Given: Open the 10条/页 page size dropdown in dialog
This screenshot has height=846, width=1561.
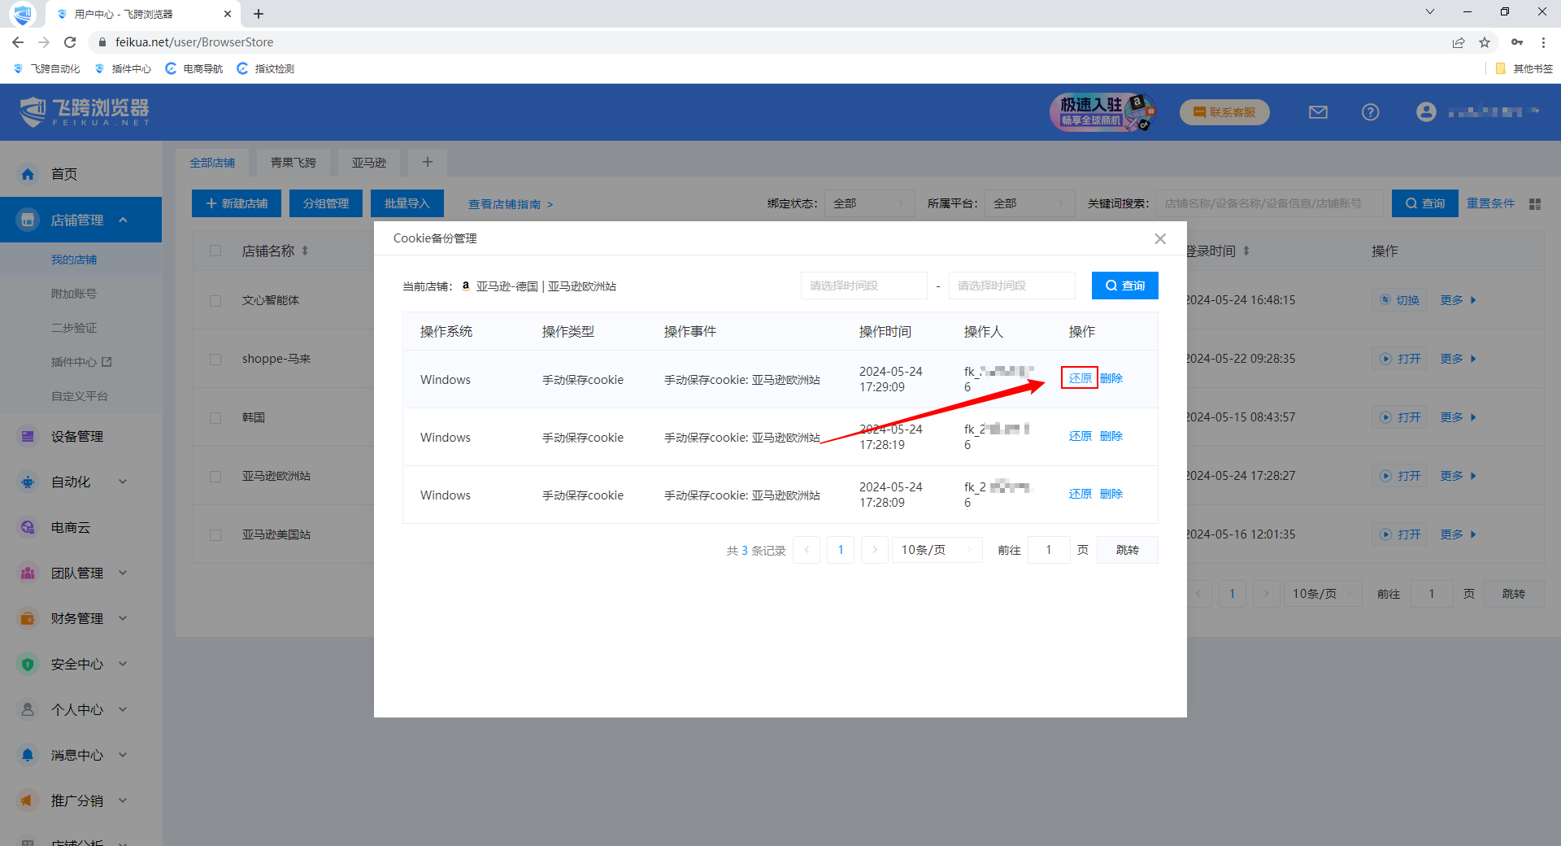Looking at the screenshot, I should (x=937, y=550).
